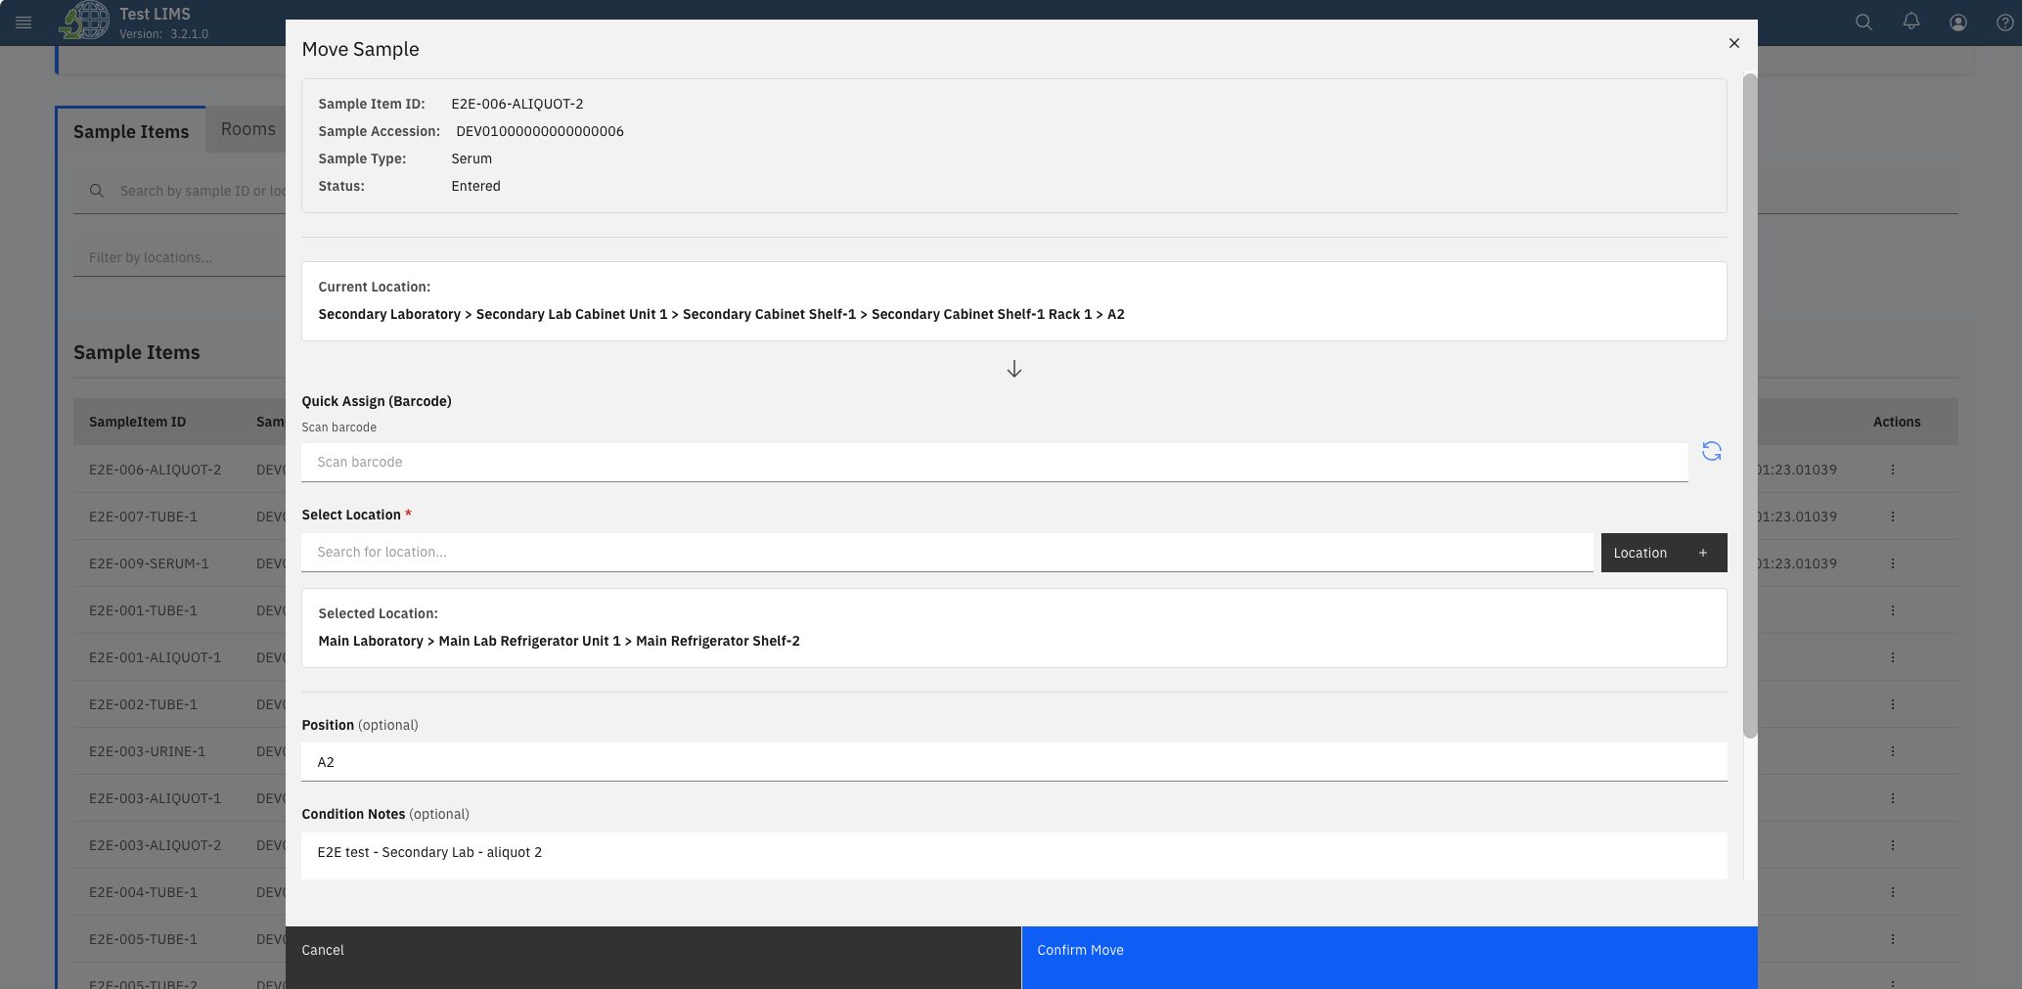This screenshot has width=2022, height=989.
Task: Open actions menu for E2E-007-TUBE-1
Action: (1892, 517)
